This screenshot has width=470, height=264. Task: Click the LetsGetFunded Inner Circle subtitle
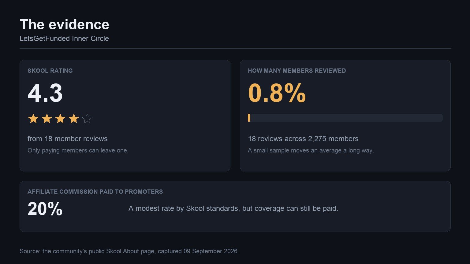[64, 38]
